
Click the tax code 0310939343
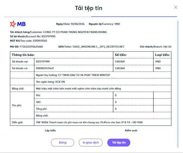pyautogui.click(x=40, y=41)
